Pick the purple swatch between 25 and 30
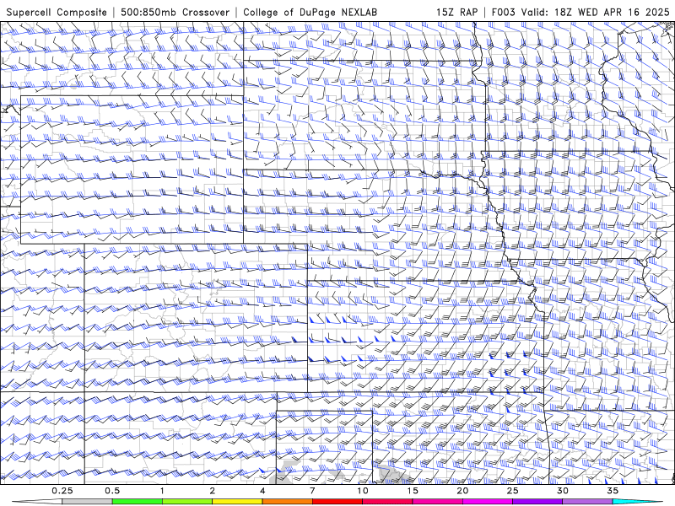The height and width of the screenshot is (506, 675). [x=537, y=502]
